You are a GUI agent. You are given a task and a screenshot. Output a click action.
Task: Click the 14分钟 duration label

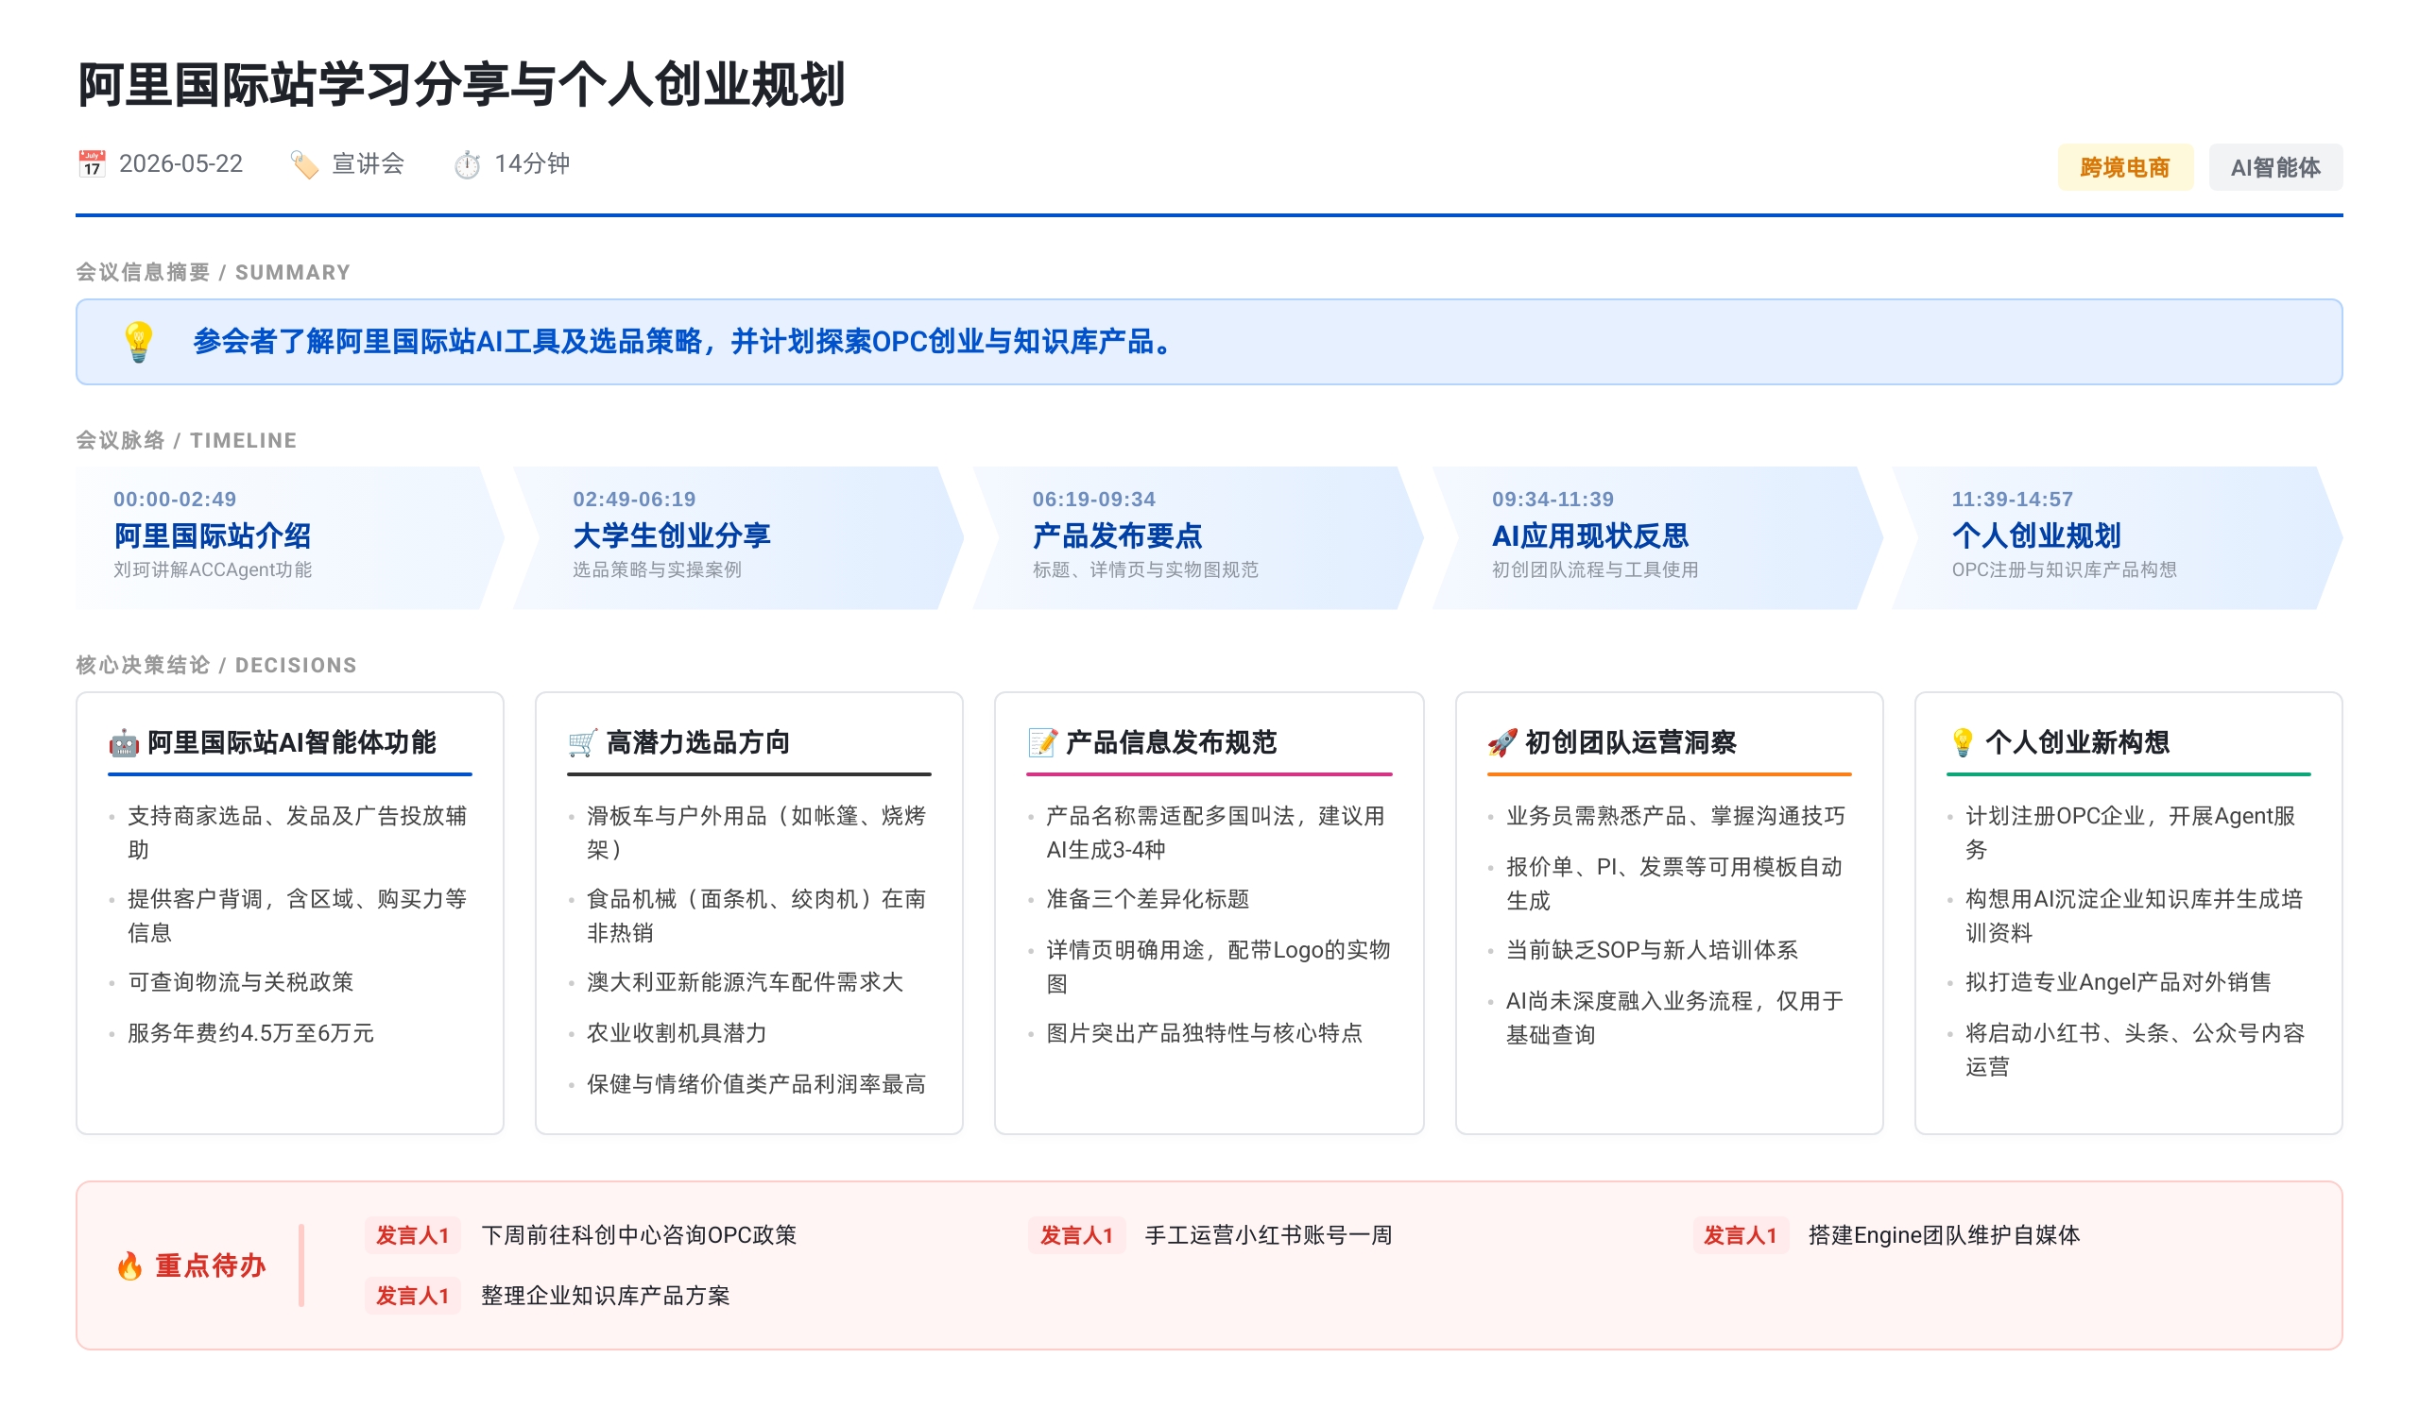click(x=532, y=163)
